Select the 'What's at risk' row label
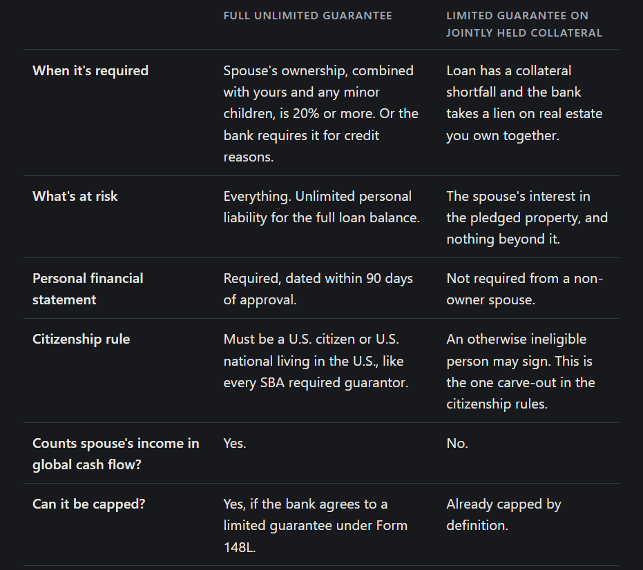Image resolution: width=643 pixels, height=570 pixels. click(x=75, y=196)
